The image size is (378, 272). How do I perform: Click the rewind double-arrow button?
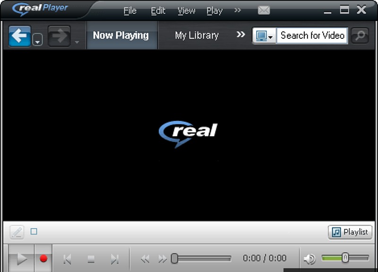pyautogui.click(x=145, y=259)
